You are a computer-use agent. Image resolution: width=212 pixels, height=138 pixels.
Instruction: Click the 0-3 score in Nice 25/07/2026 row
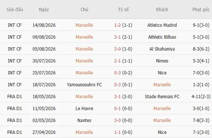click(117, 73)
